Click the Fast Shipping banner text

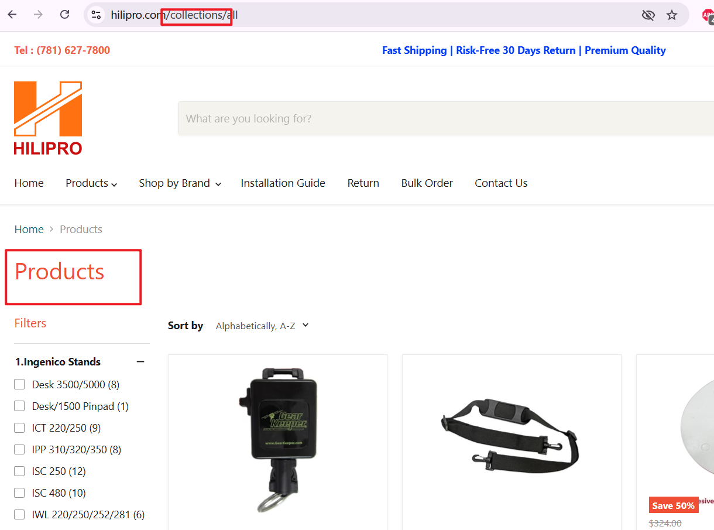tap(524, 50)
